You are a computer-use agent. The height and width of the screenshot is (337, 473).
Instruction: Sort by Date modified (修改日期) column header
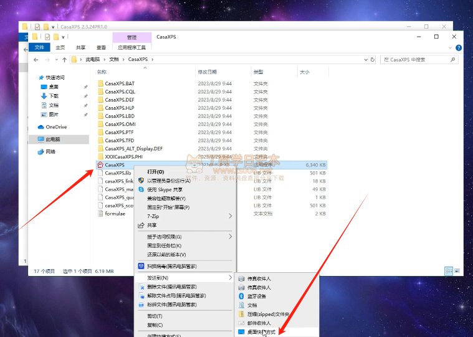pyautogui.click(x=208, y=72)
